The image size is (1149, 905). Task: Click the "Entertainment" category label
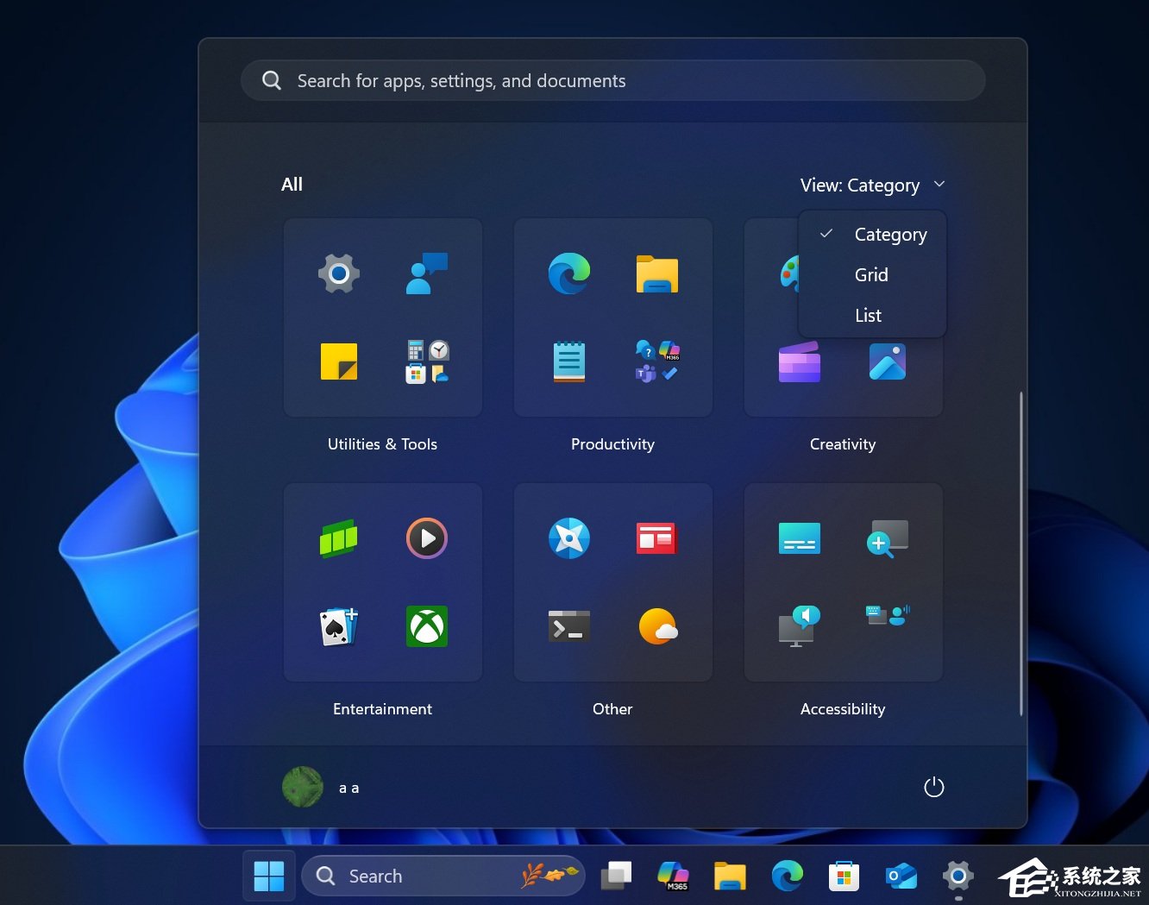382,709
